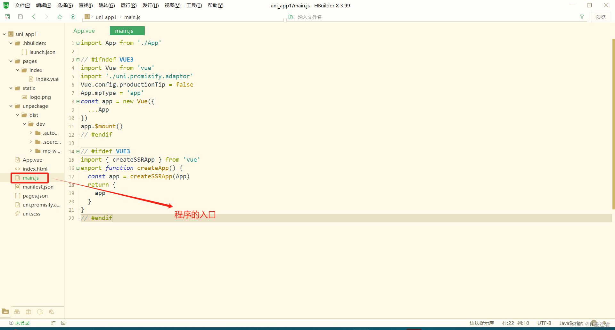Expand the mp-w... folder
Viewport: 615px width, 330px height.
click(x=31, y=151)
